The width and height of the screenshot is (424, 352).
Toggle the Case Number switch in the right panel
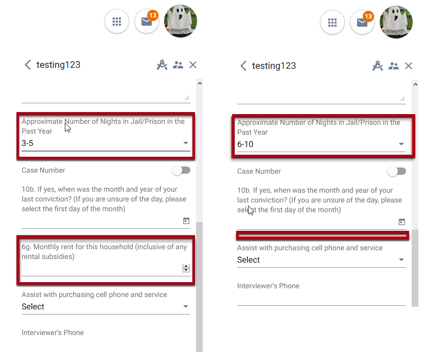click(x=397, y=171)
